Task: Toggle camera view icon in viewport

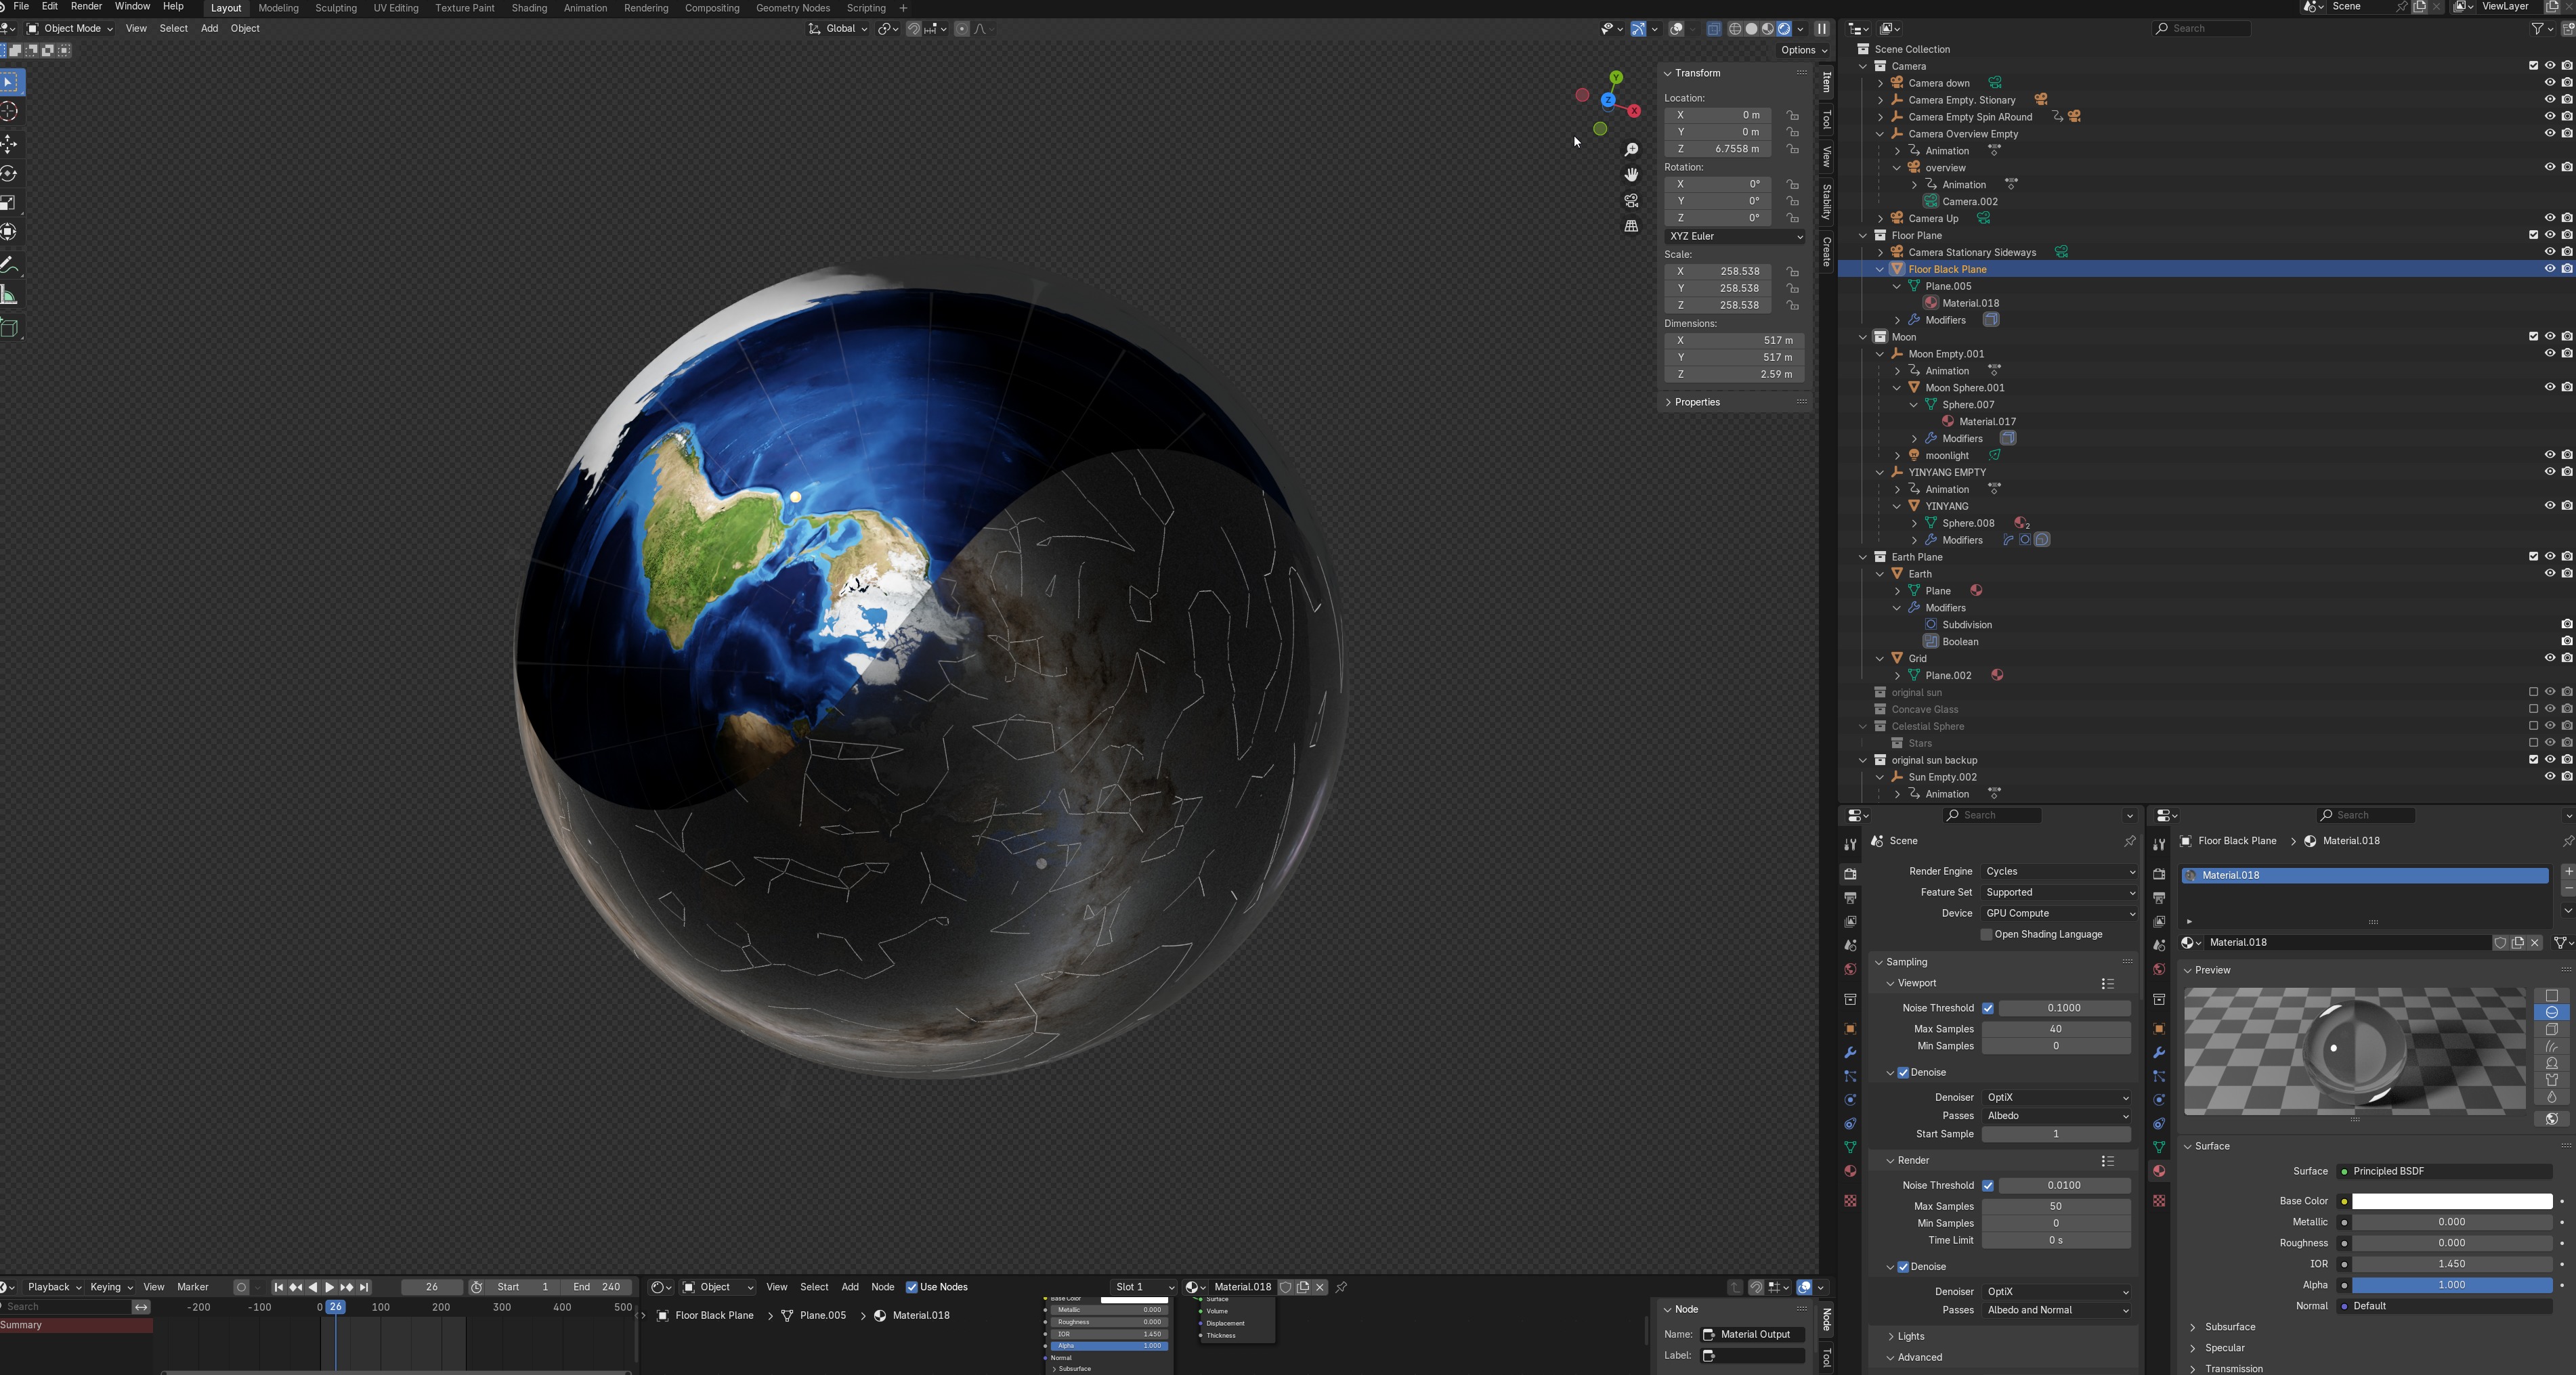Action: point(1631,201)
